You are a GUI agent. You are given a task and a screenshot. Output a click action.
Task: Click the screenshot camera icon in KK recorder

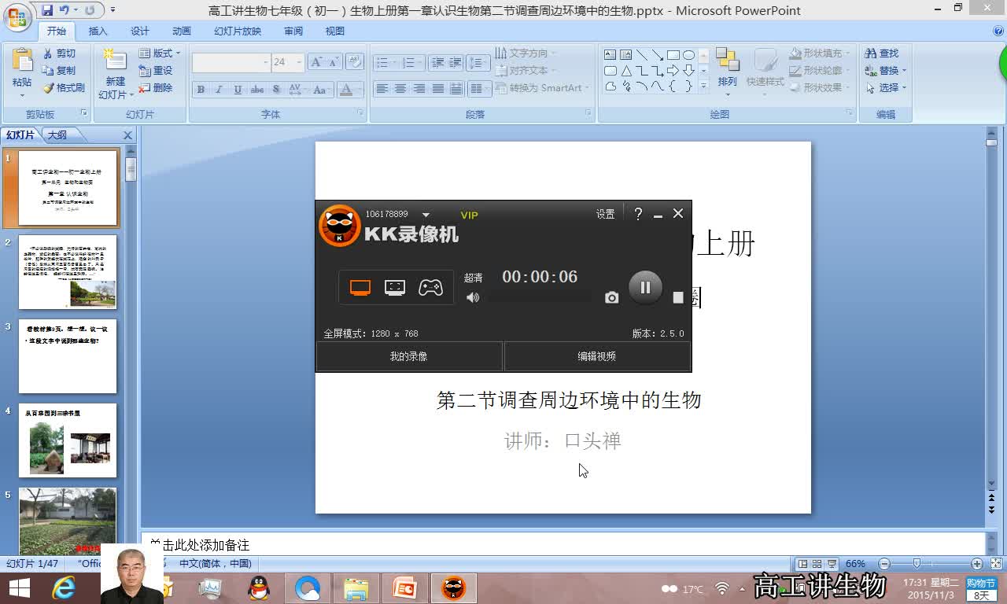coord(611,297)
